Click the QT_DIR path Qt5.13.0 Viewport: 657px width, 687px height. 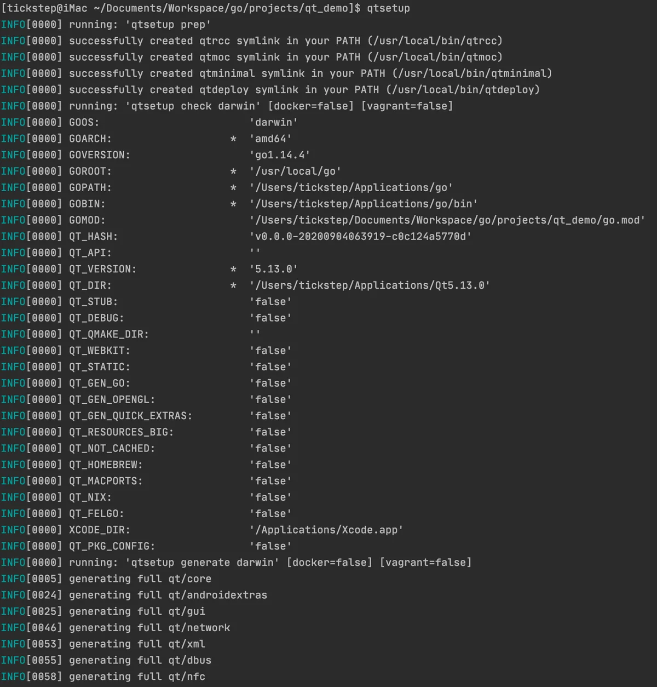(370, 285)
